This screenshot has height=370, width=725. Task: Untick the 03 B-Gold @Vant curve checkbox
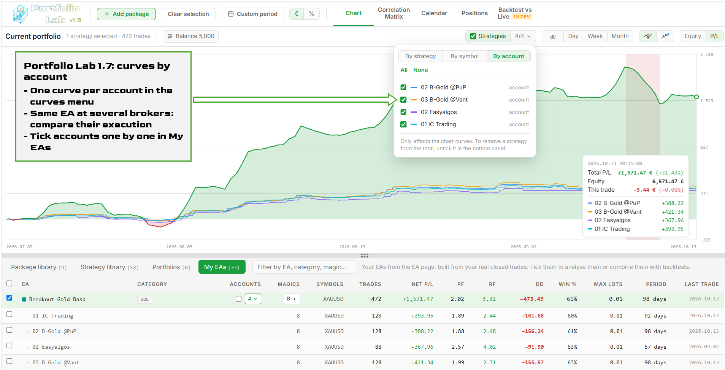[403, 100]
